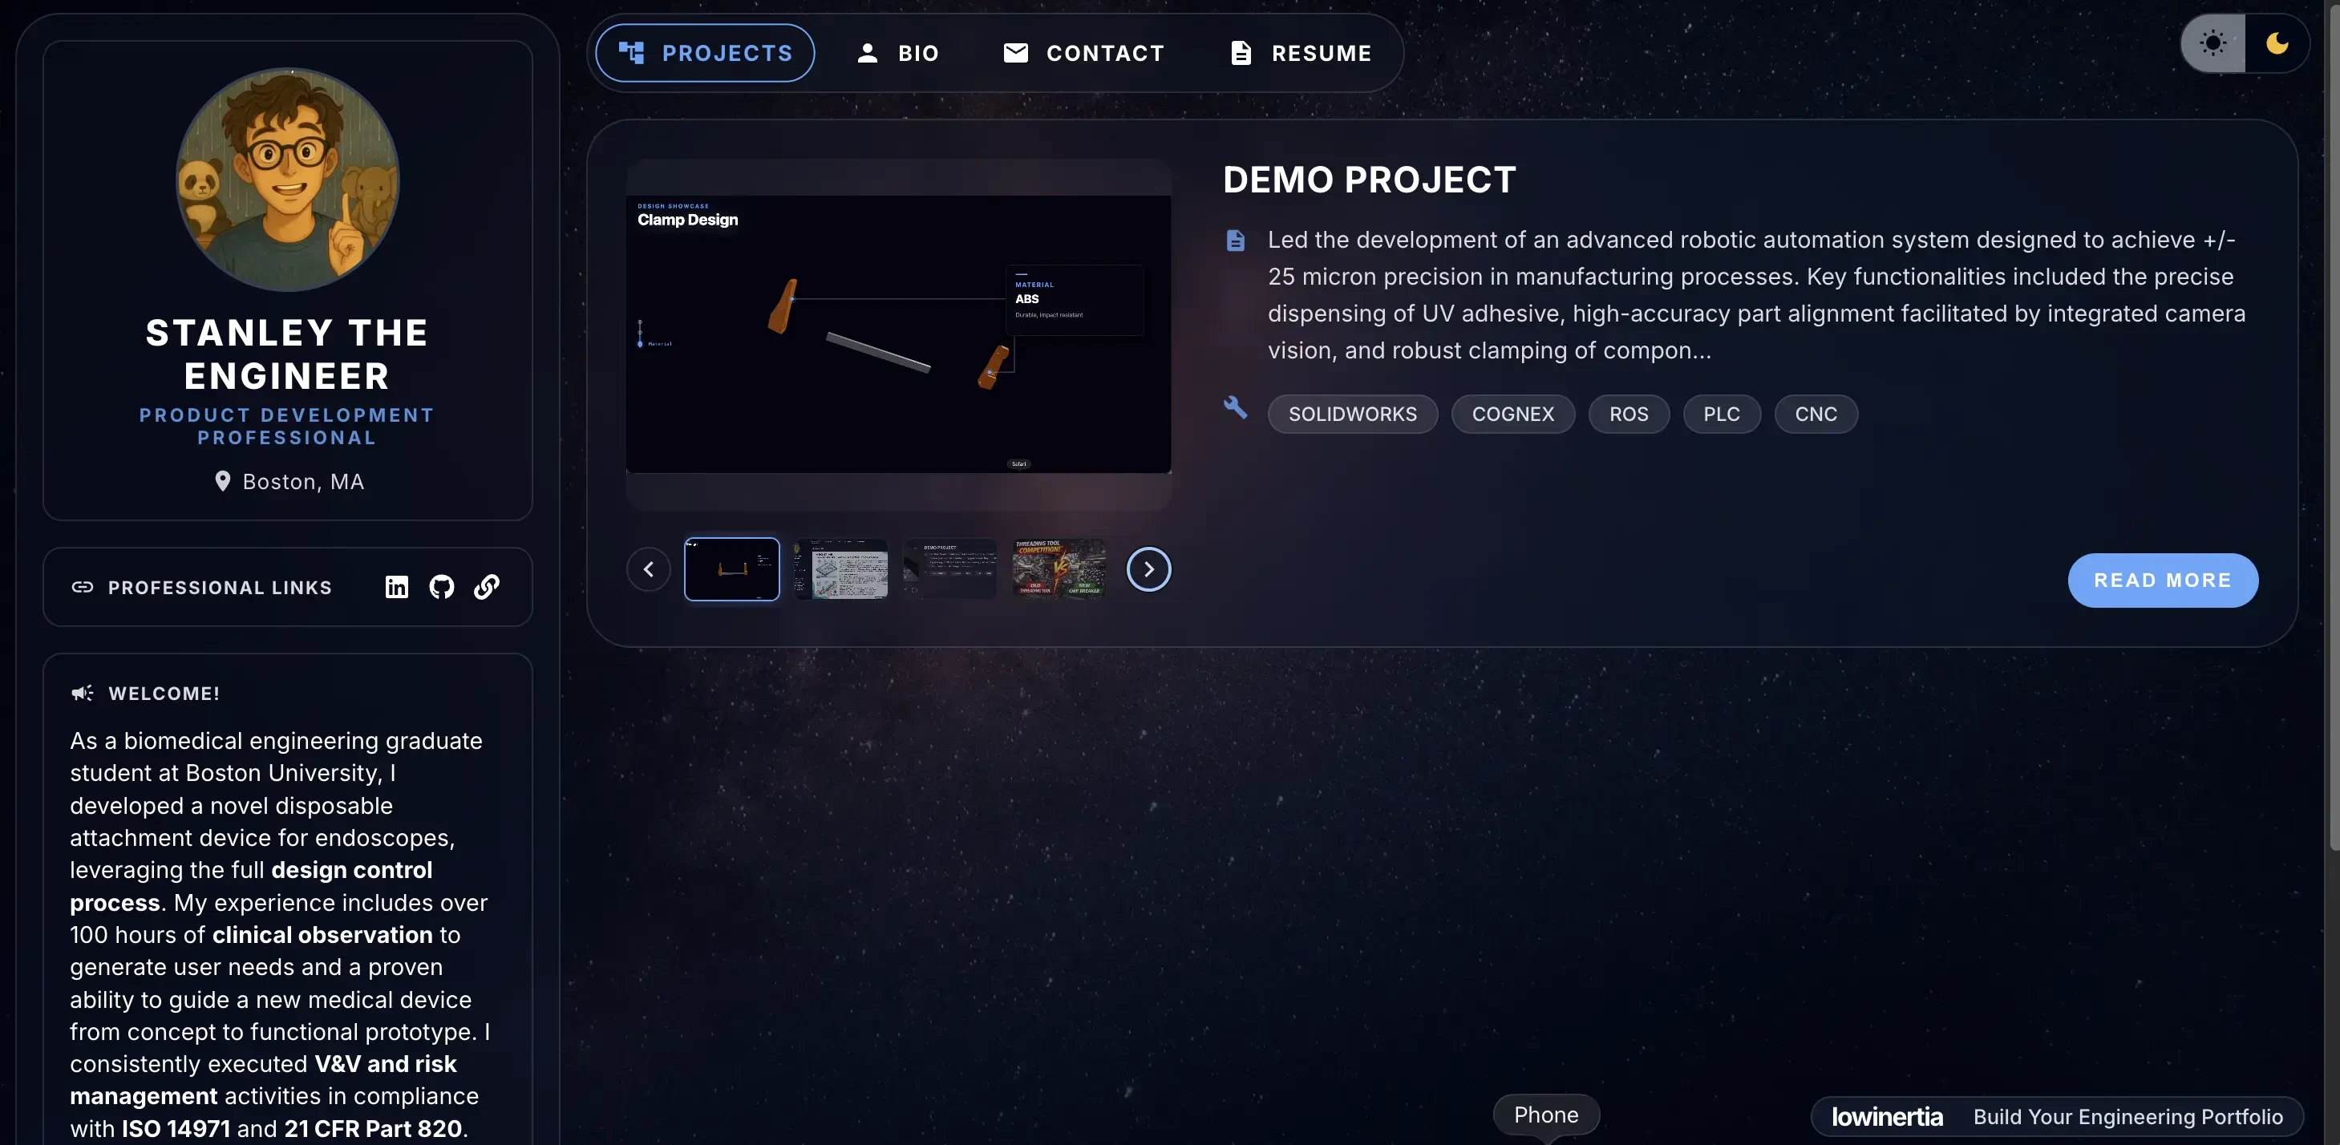Screen dimensions: 2340x1145
Task: Open the Projects tab
Action: 703,53
